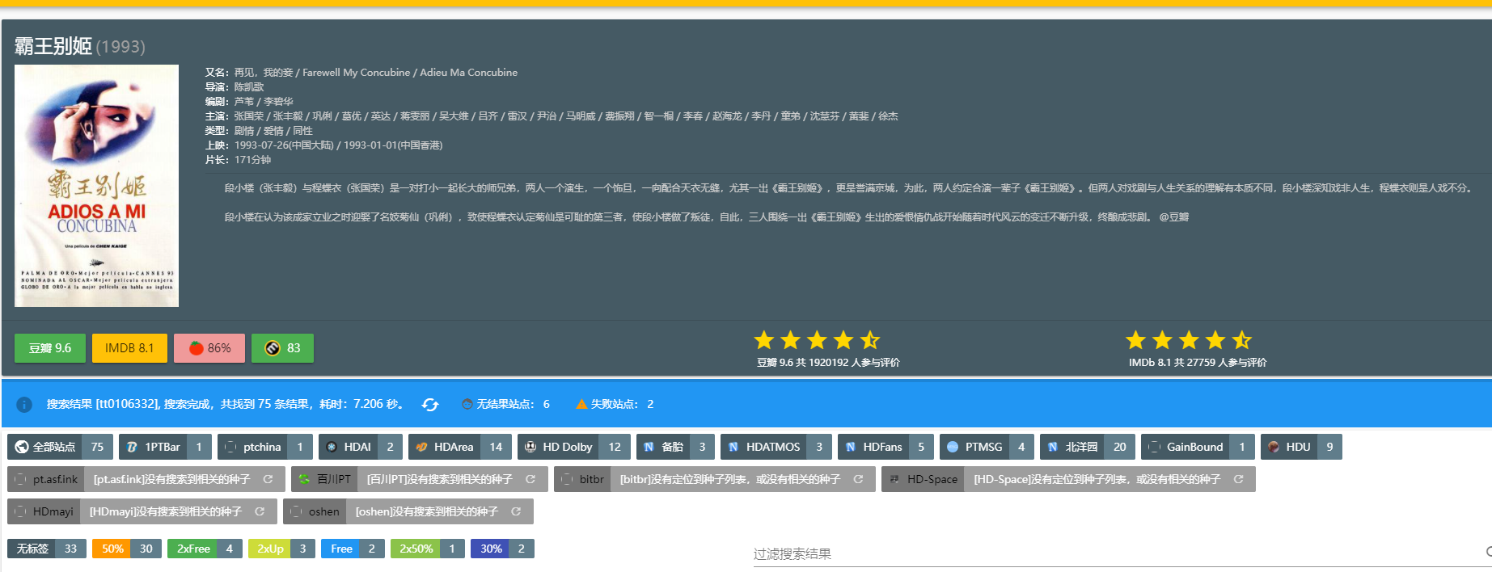Filter results to HDFans site
This screenshot has height=572, width=1492.
(x=885, y=447)
